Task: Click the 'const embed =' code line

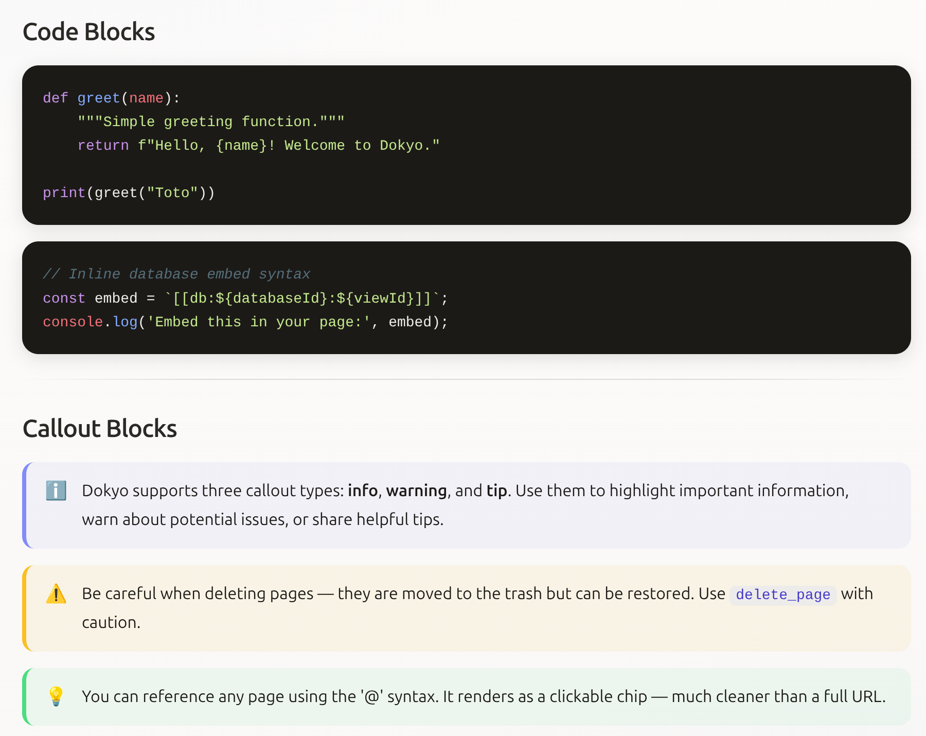Action: tap(245, 298)
